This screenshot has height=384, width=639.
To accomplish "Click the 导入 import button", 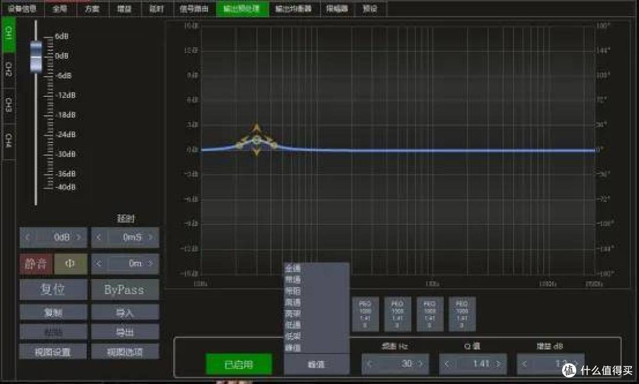I will point(125,313).
